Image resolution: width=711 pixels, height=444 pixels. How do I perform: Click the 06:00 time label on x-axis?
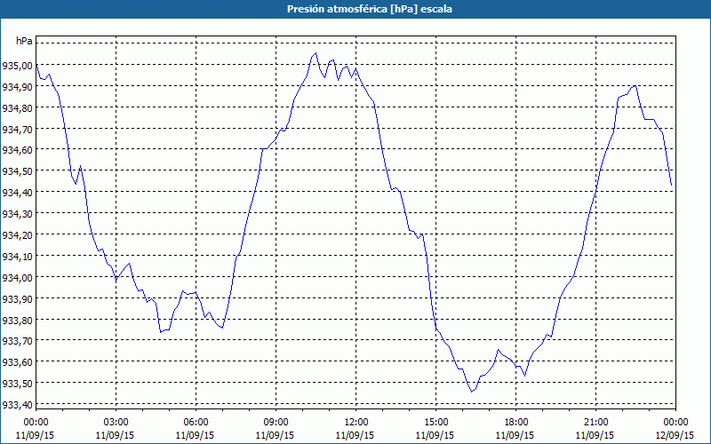coord(196,423)
